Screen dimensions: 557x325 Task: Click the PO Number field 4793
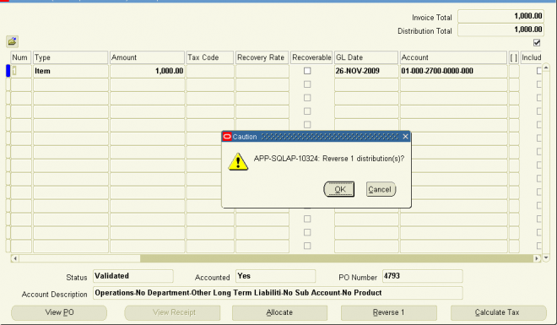[422, 276]
